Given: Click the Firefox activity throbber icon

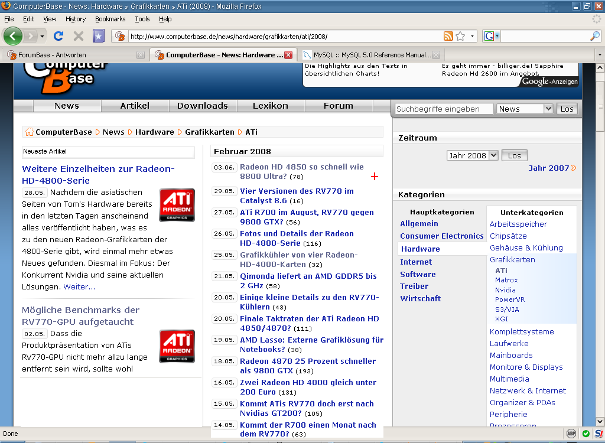Looking at the screenshot, I should pyautogui.click(x=597, y=19).
